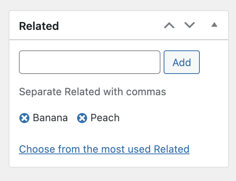Open Choose from the most used Related
The image size is (236, 181).
click(x=104, y=149)
